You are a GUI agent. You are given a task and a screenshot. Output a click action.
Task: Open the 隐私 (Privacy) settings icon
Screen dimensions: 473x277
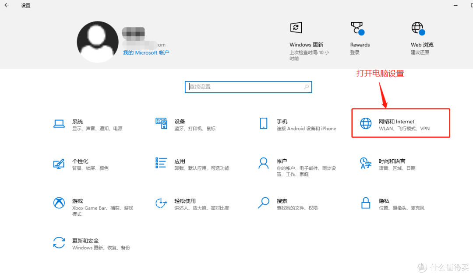[366, 204]
